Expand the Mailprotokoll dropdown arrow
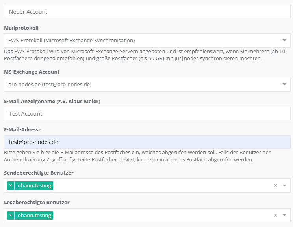Screen dimensions: 293x227 [x=284, y=40]
